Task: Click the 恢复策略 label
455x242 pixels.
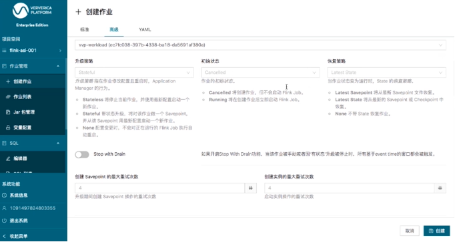Action: 336,61
